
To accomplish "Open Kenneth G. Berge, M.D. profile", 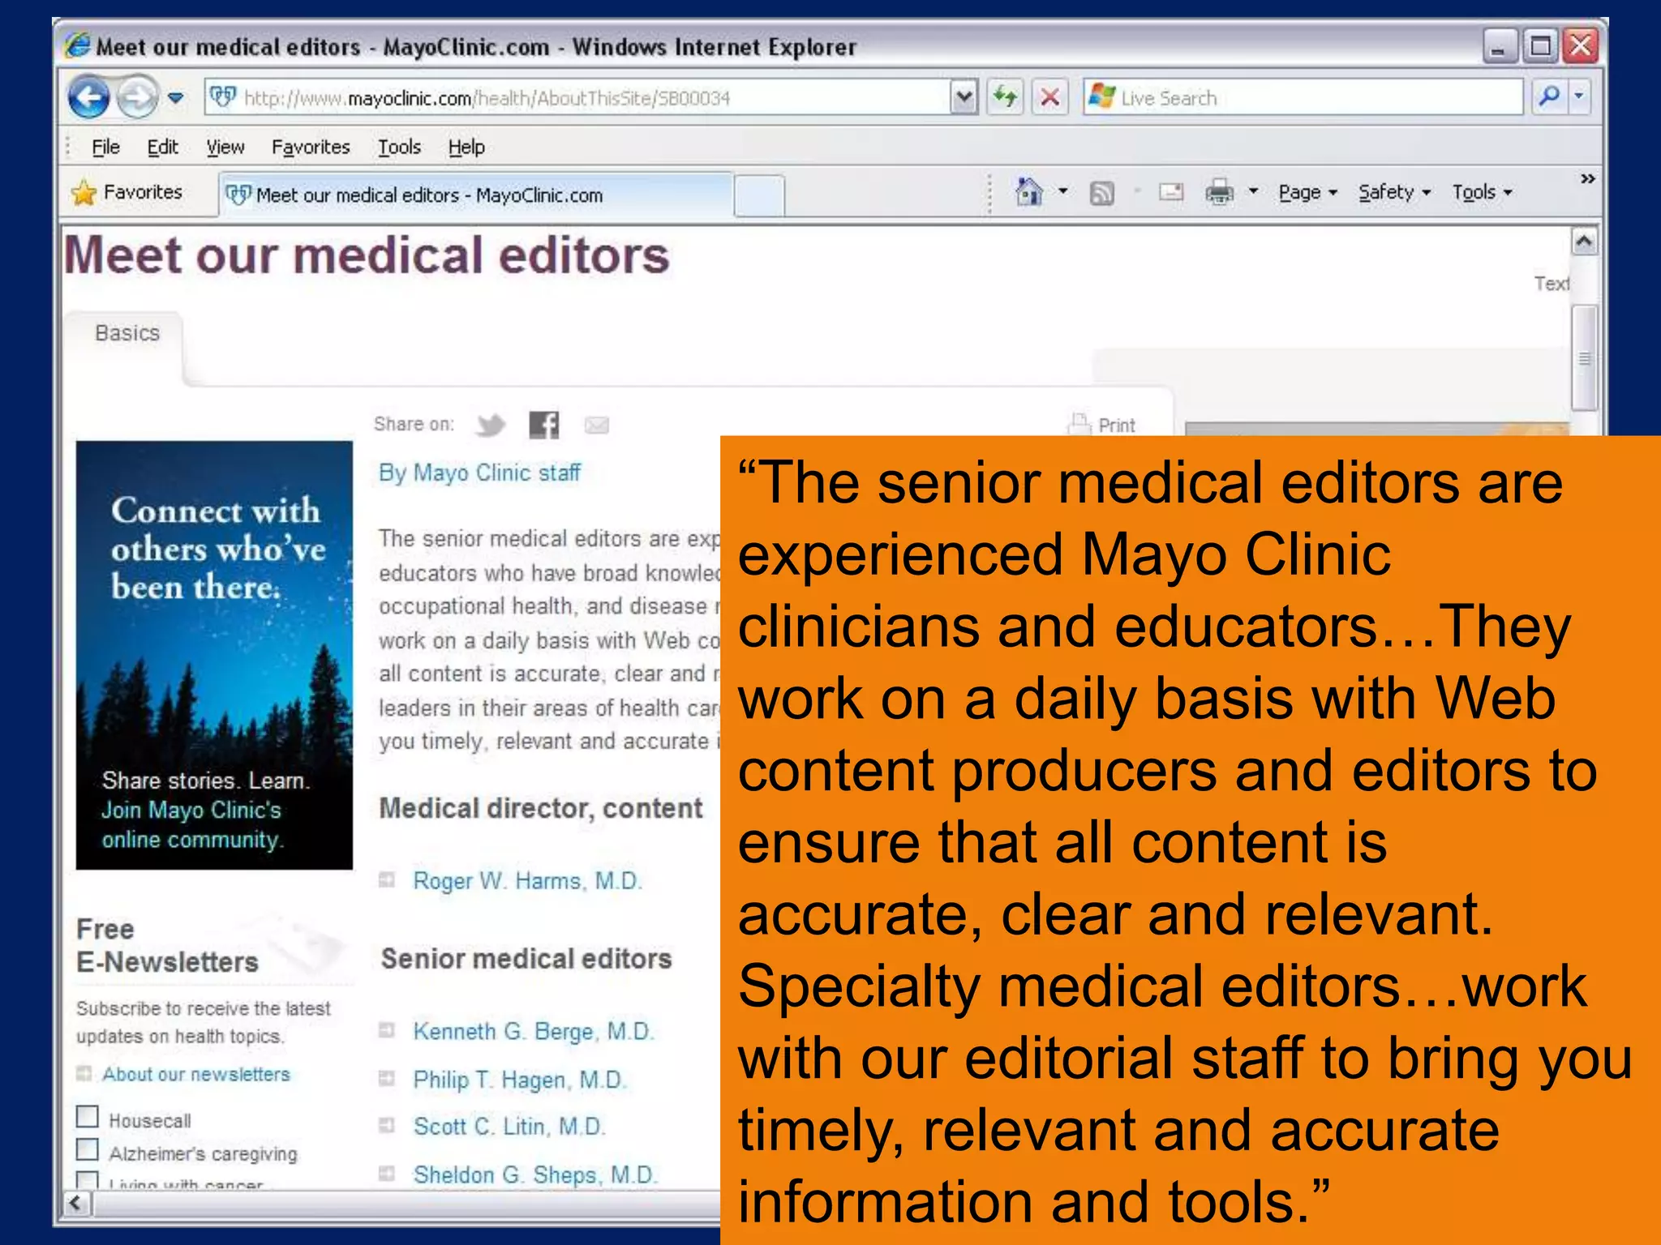I will pos(533,1031).
